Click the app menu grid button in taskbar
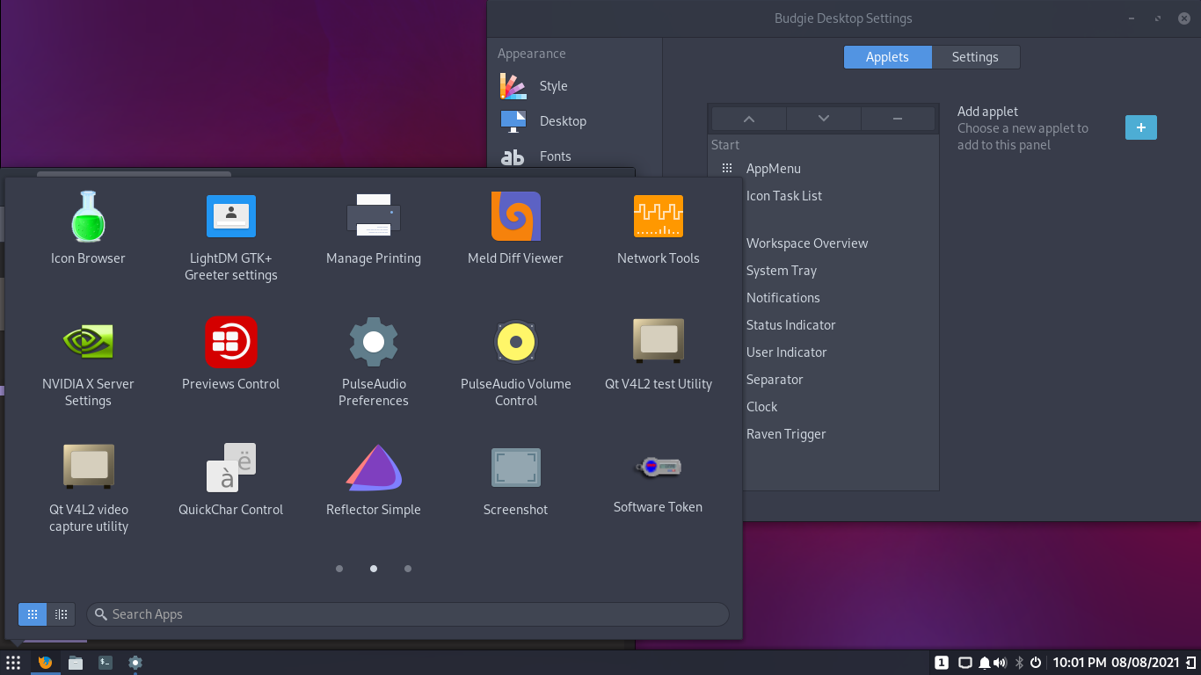 coord(13,663)
